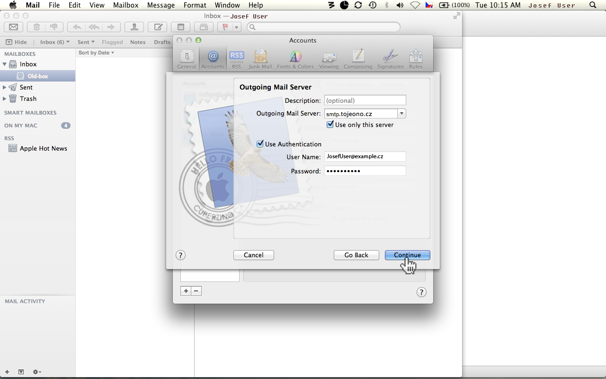The width and height of the screenshot is (606, 379).
Task: Click the Reply arrow toolbar icon
Action: [x=77, y=27]
